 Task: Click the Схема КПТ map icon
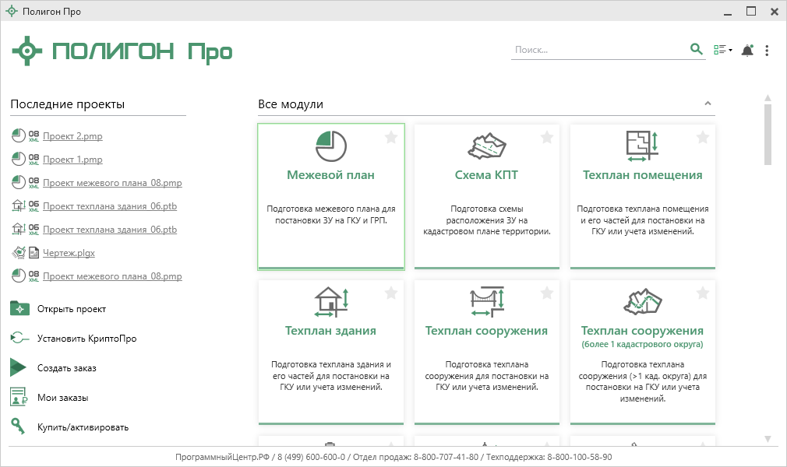click(x=487, y=145)
